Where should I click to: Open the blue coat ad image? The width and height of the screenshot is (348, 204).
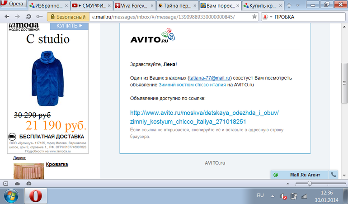tap(47, 78)
